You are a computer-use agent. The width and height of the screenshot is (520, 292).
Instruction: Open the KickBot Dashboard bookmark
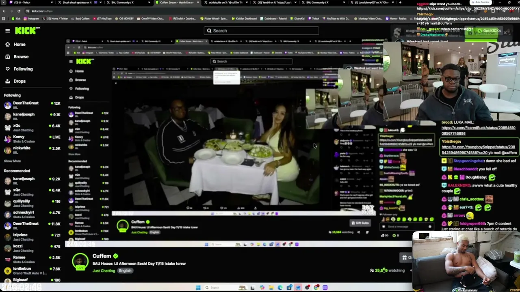coord(244,19)
